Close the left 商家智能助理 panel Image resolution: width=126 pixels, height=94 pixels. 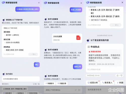39,3
